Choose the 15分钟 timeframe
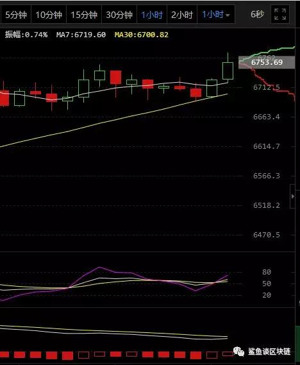300x365 pixels. (x=84, y=15)
